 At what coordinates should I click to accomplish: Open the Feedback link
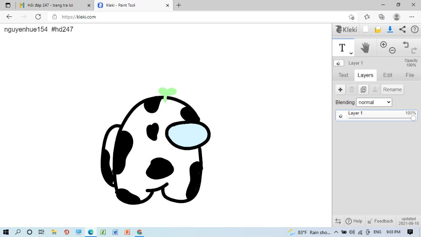[x=380, y=221]
